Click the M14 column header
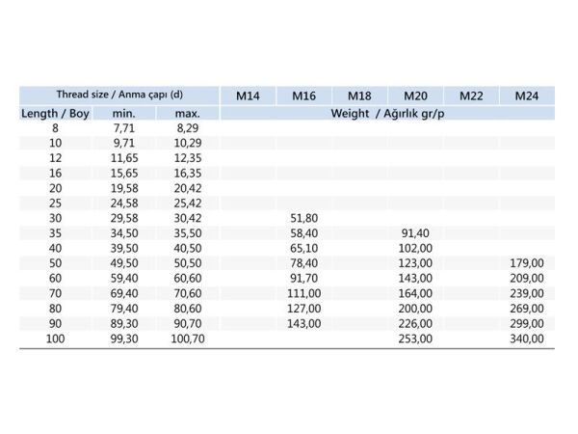 tap(249, 95)
